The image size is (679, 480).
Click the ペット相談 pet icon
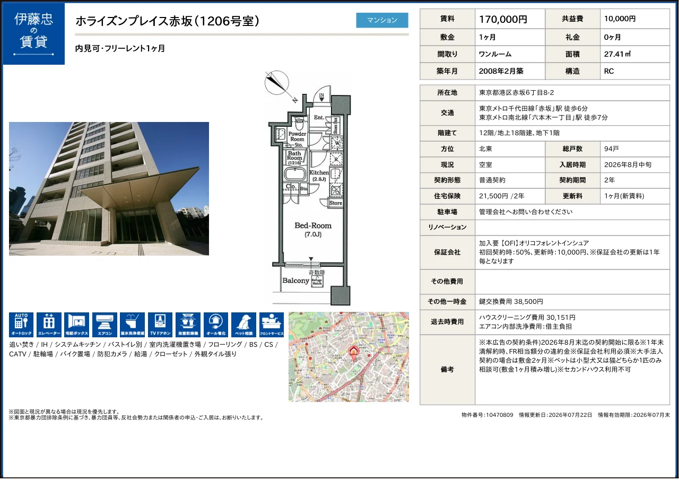[x=244, y=325]
